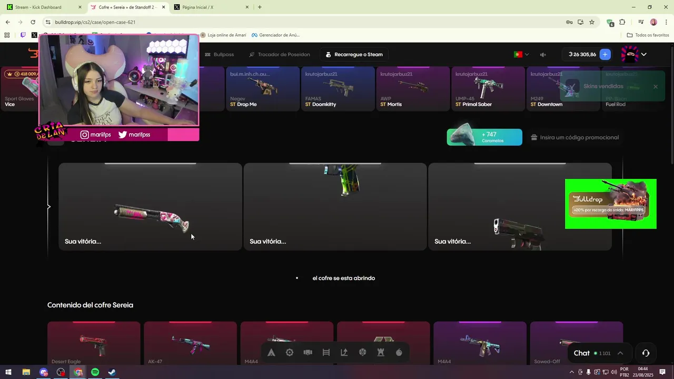This screenshot has height=379, width=674.
Task: Open File Explorer from the taskbar
Action: (26, 372)
